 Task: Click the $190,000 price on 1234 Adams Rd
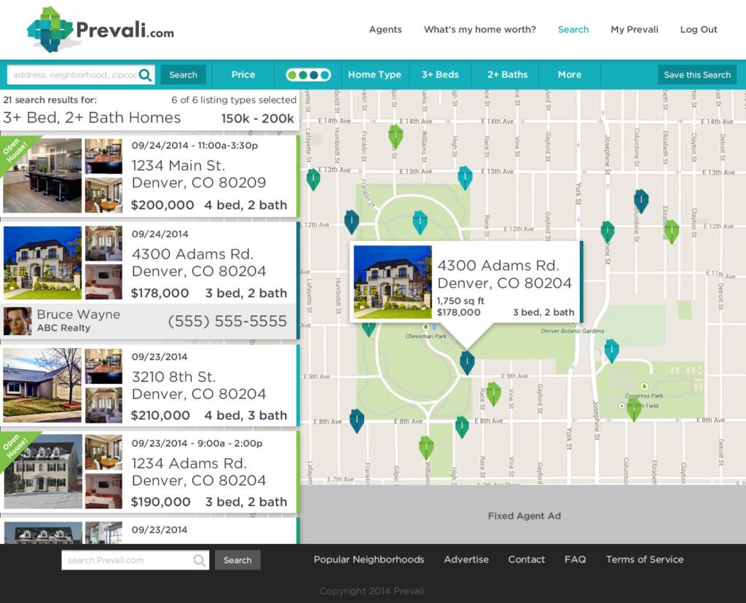(x=161, y=502)
